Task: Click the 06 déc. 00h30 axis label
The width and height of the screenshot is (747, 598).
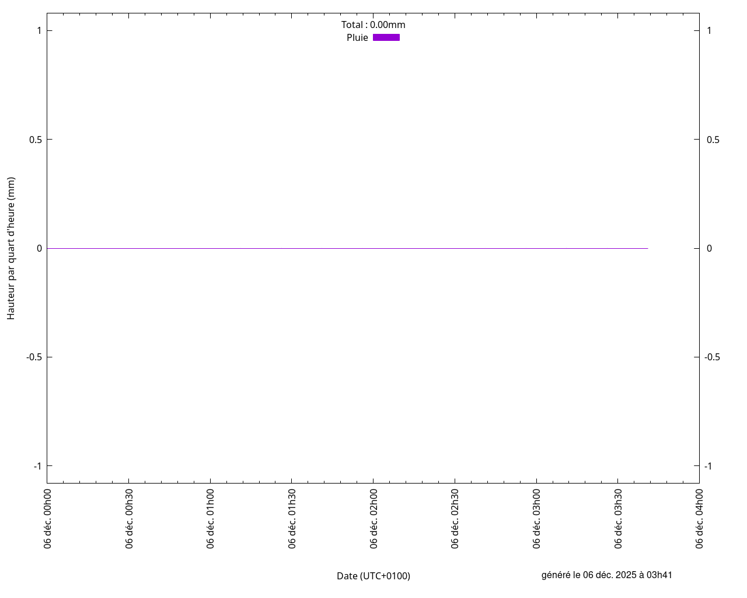Action: (x=129, y=519)
